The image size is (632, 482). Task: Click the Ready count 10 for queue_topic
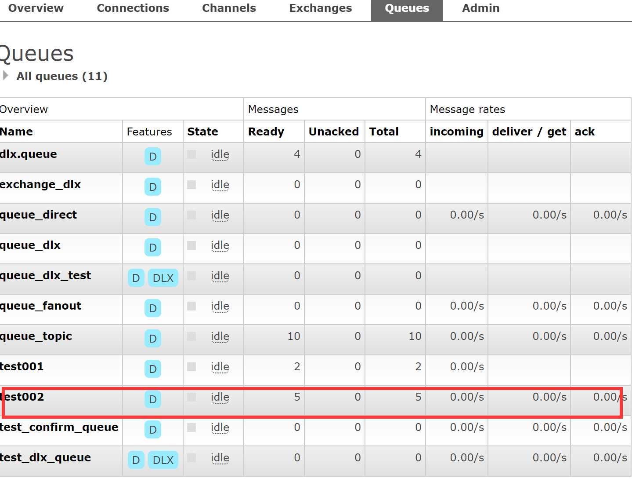(294, 336)
